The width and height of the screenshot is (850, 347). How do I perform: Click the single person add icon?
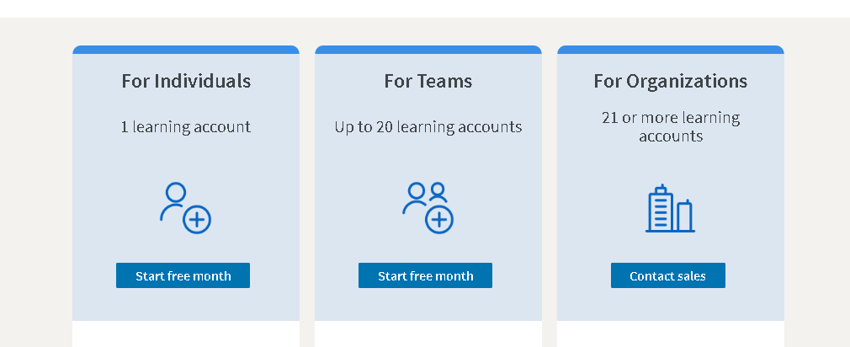coord(185,208)
